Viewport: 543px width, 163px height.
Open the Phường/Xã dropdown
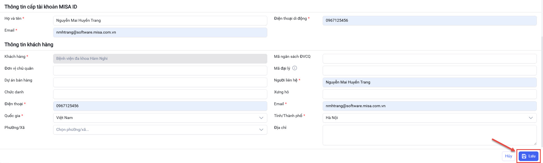coord(160,130)
